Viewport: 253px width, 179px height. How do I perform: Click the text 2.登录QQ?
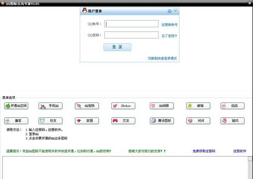(32, 134)
